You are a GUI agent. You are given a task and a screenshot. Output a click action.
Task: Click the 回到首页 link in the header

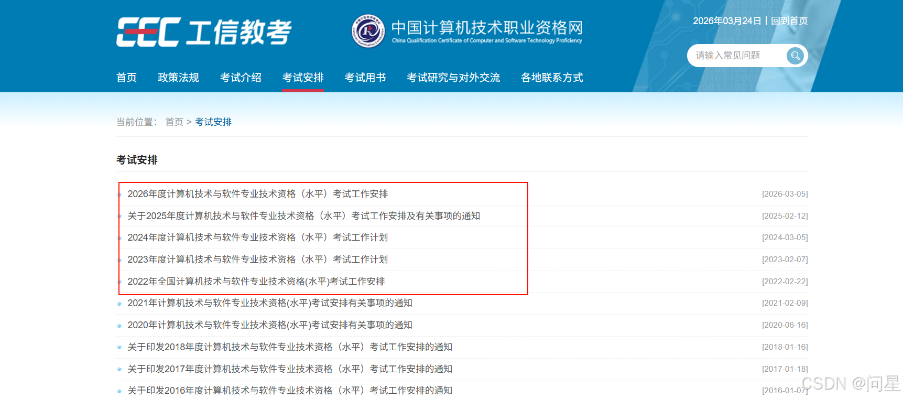click(x=789, y=21)
